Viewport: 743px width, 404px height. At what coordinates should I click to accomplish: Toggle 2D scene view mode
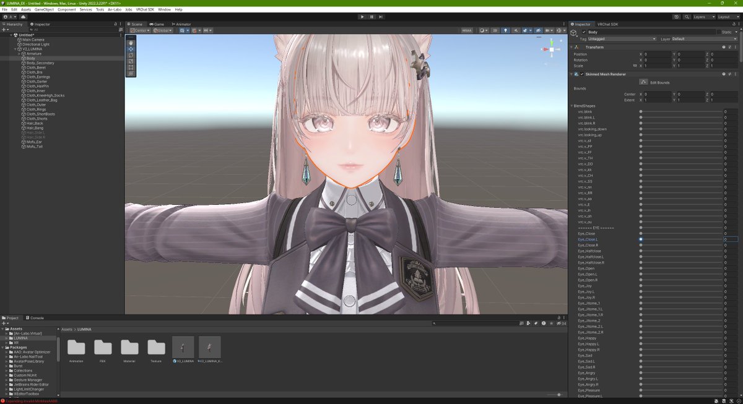point(496,30)
